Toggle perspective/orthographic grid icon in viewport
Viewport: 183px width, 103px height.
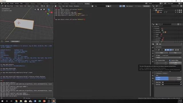pos(35,9)
